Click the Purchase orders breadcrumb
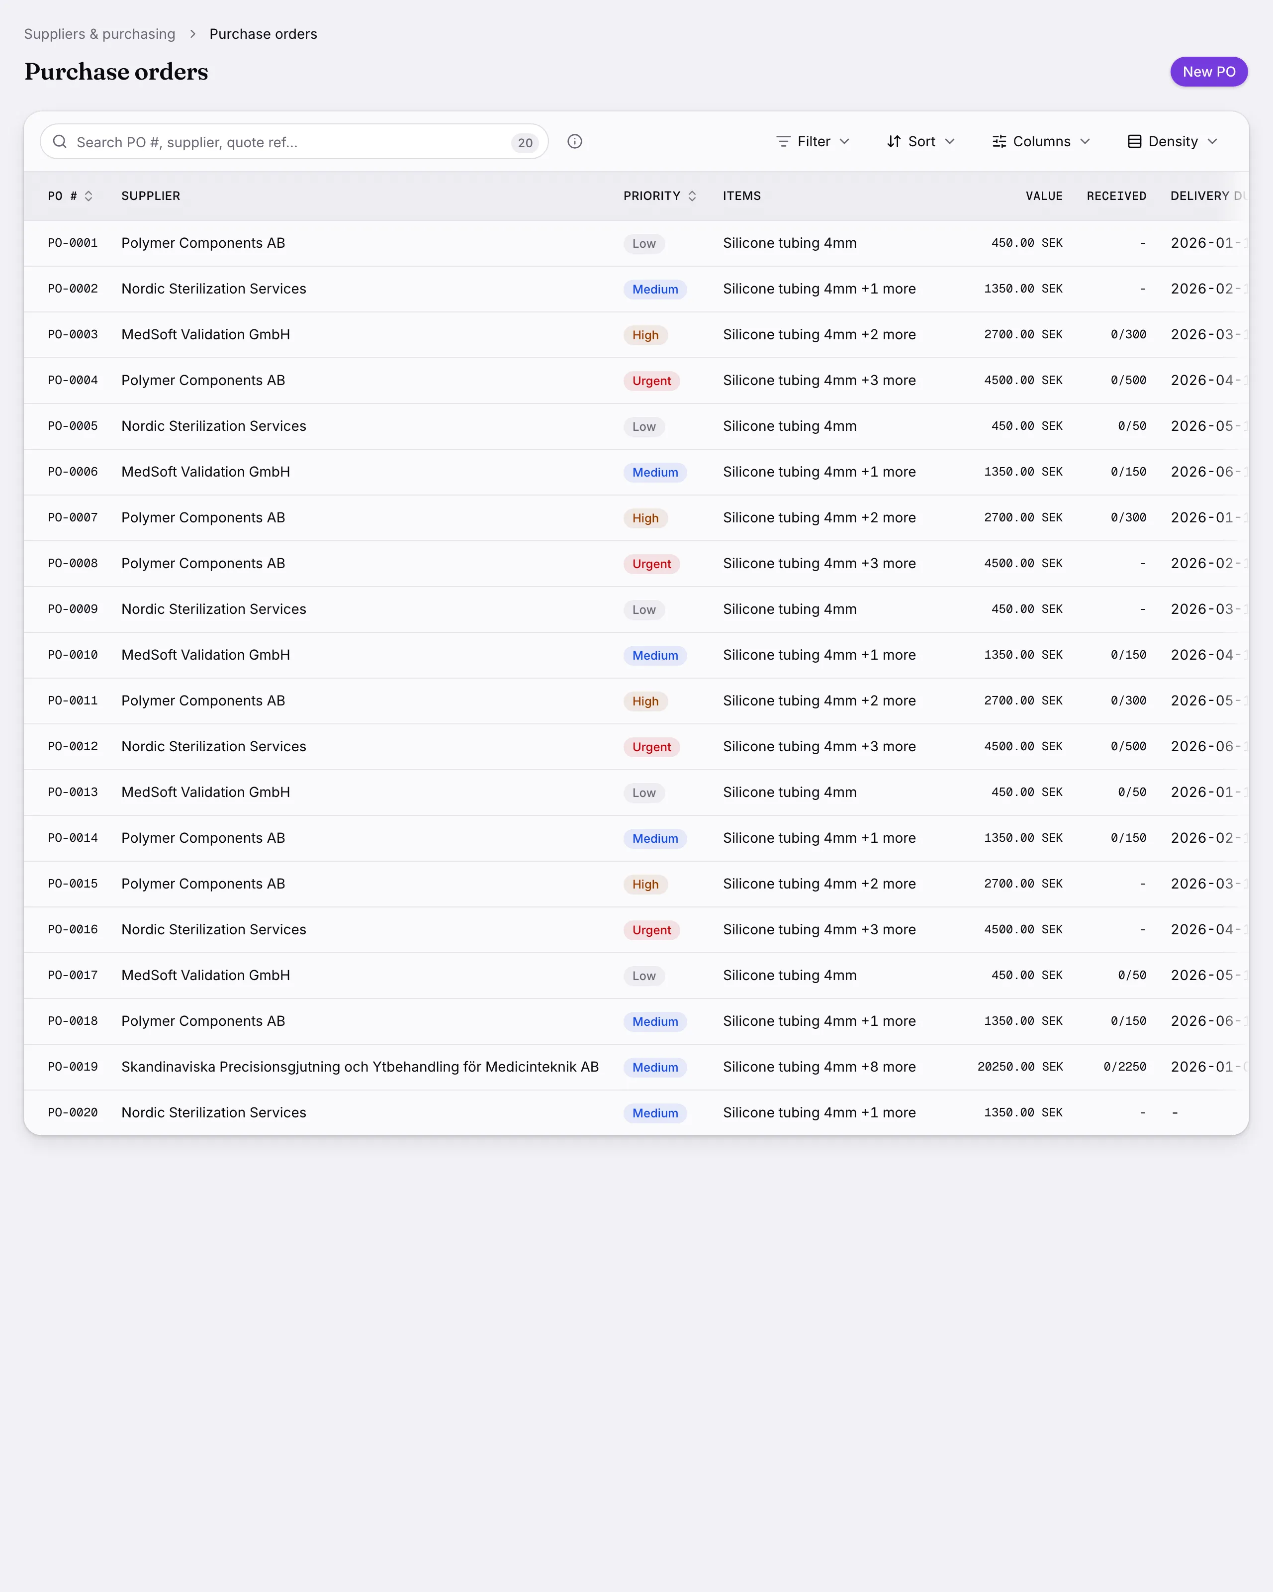This screenshot has height=1592, width=1273. (264, 34)
